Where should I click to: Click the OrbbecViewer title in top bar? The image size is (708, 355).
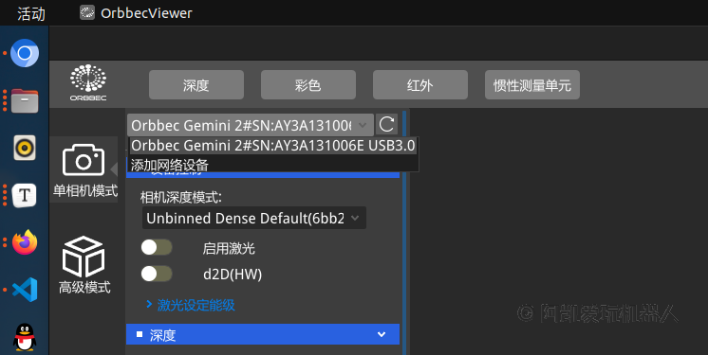pyautogui.click(x=146, y=13)
